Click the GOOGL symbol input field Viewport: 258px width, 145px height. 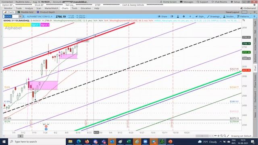pos(11,17)
